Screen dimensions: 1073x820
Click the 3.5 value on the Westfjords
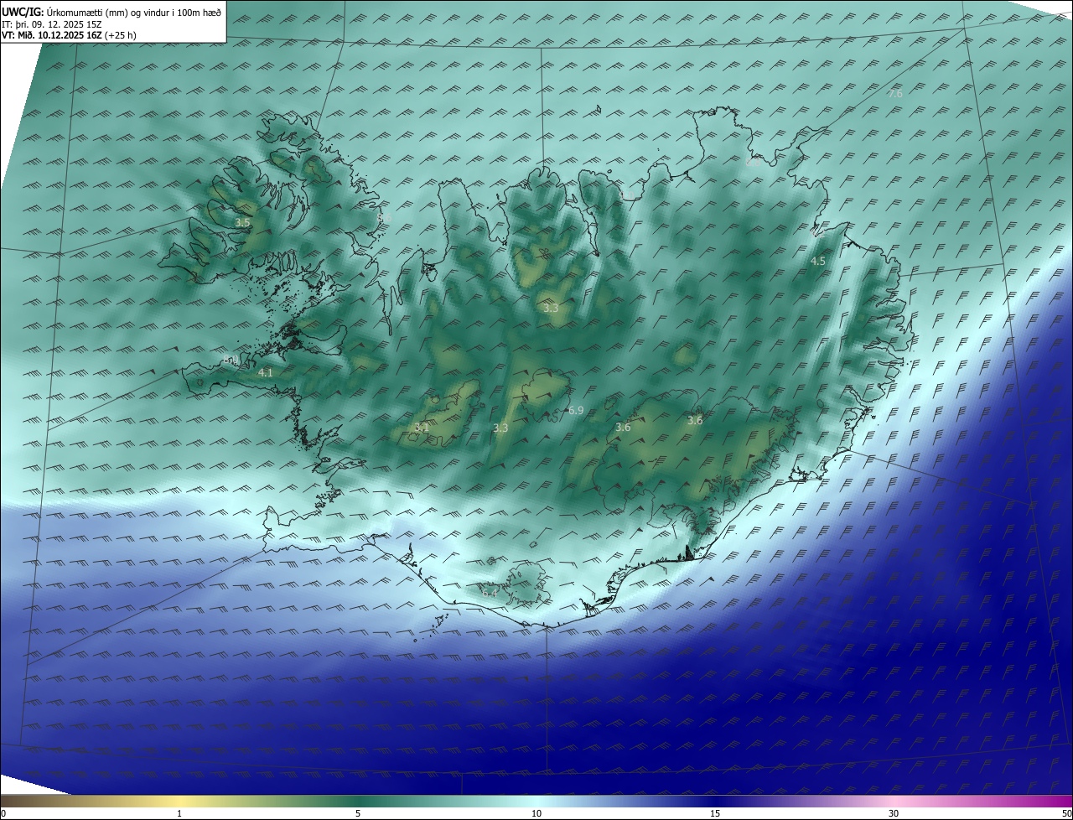242,223
